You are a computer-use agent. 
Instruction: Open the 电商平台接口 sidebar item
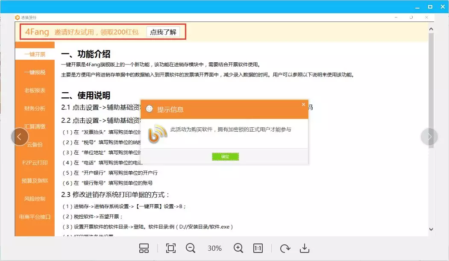pyautogui.click(x=35, y=217)
